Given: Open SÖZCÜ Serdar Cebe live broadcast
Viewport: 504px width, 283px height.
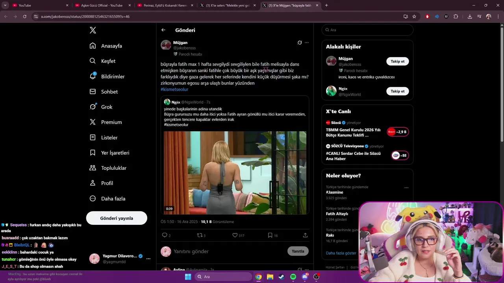Looking at the screenshot, I should [367, 153].
